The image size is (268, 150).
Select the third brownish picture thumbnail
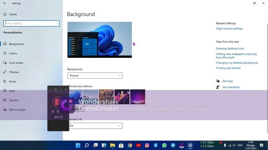pyautogui.click(x=106, y=97)
